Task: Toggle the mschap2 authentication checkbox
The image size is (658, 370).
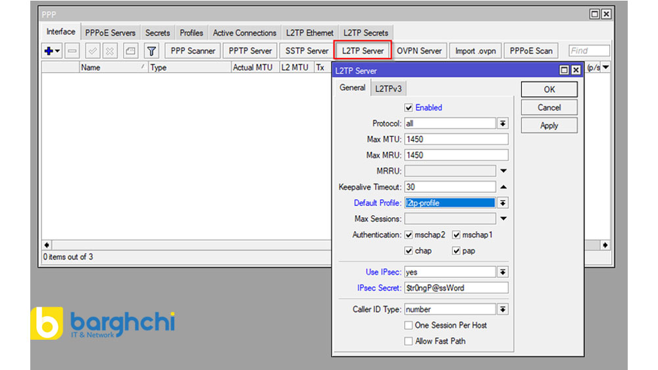Action: 409,235
